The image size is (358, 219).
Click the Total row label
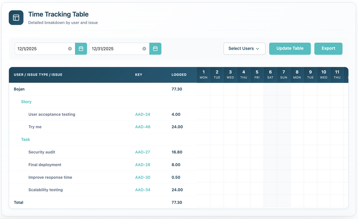pyautogui.click(x=19, y=203)
